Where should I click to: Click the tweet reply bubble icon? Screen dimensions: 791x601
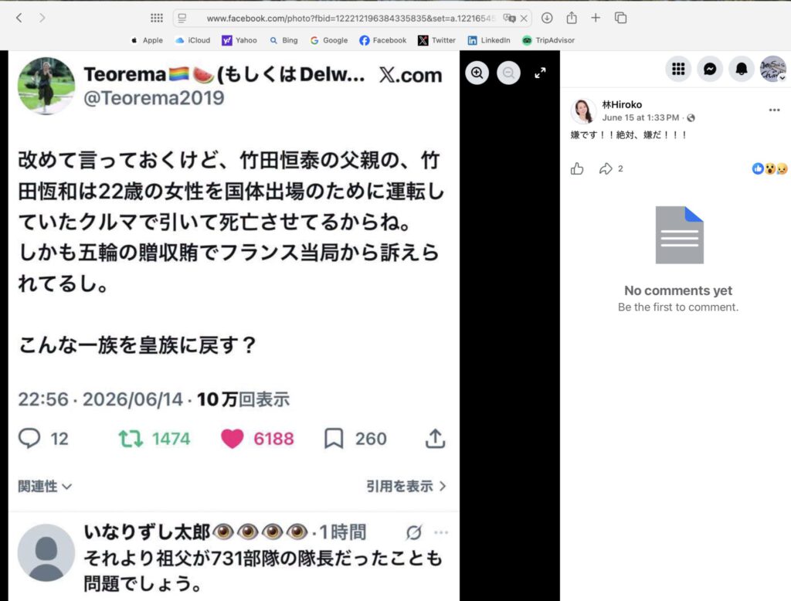[29, 439]
